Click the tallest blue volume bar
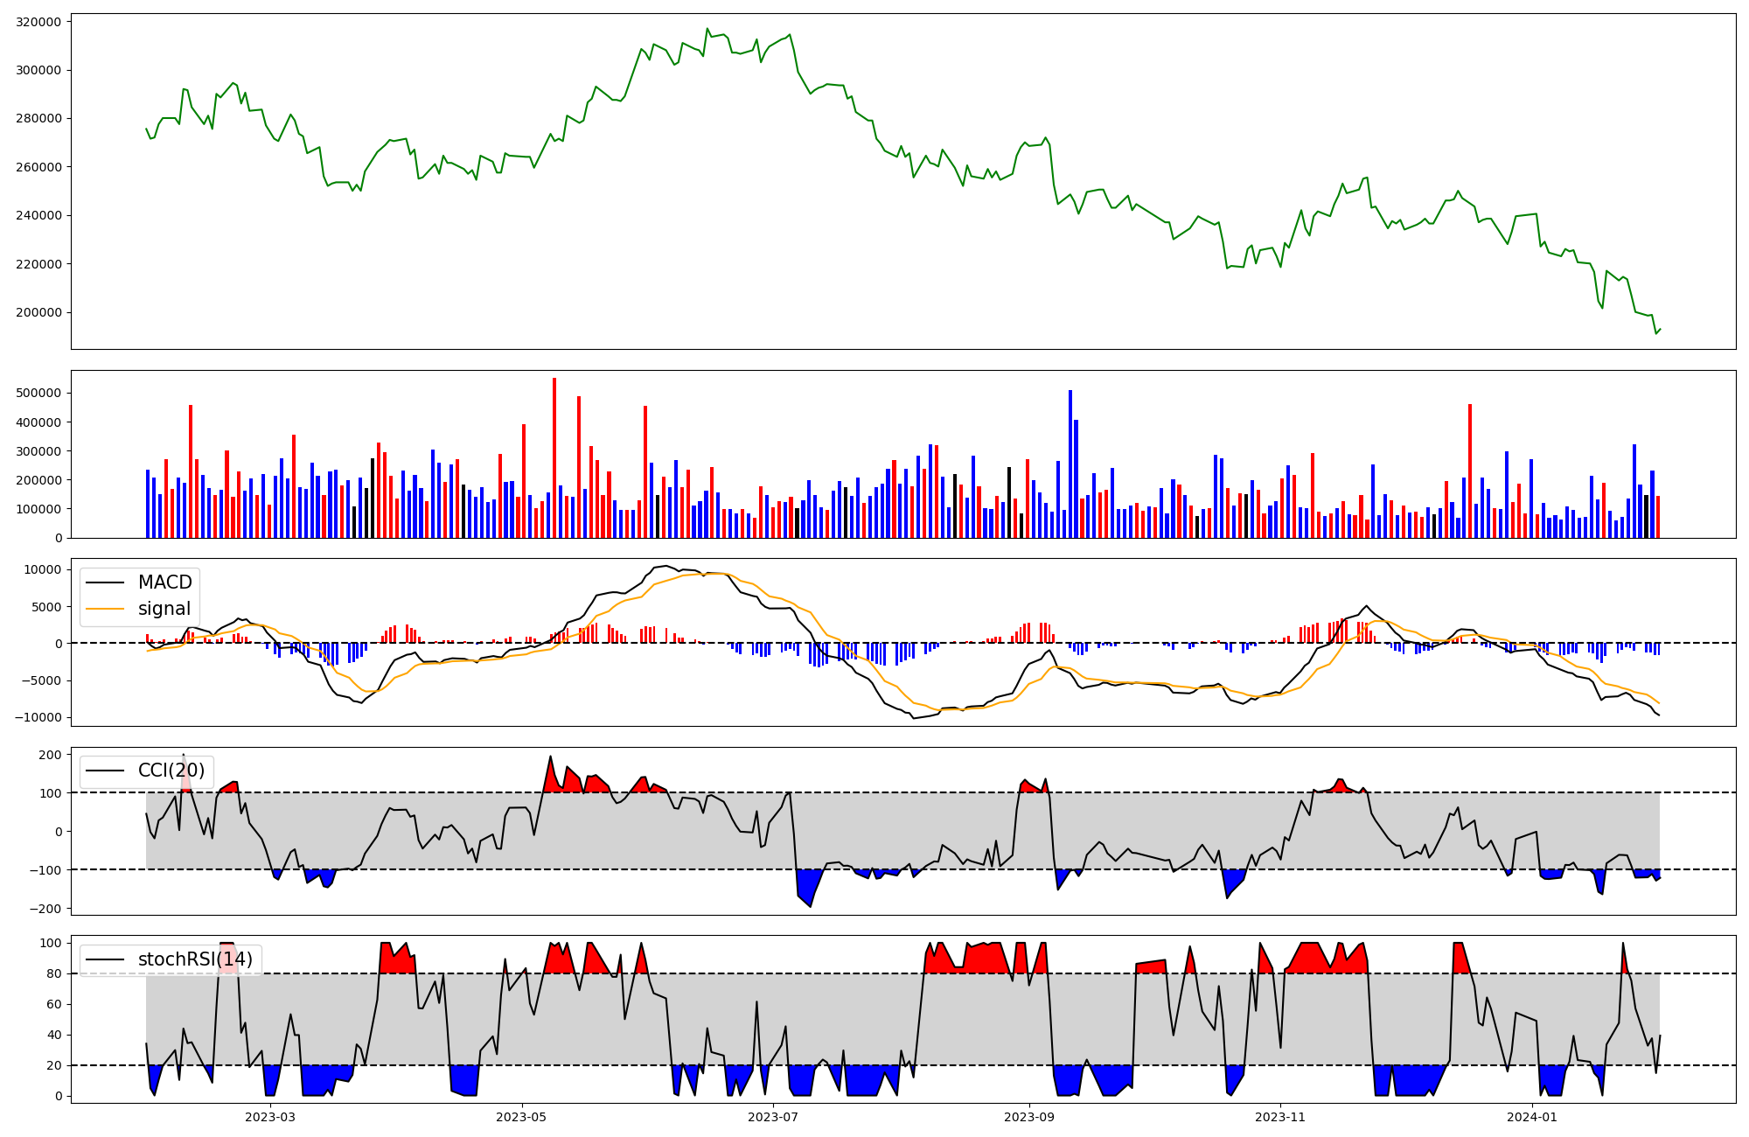Viewport: 1749px width, 1137px height. pos(1070,464)
